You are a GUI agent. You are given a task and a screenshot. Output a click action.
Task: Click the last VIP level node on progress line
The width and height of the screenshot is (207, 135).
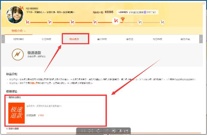coord(163,22)
